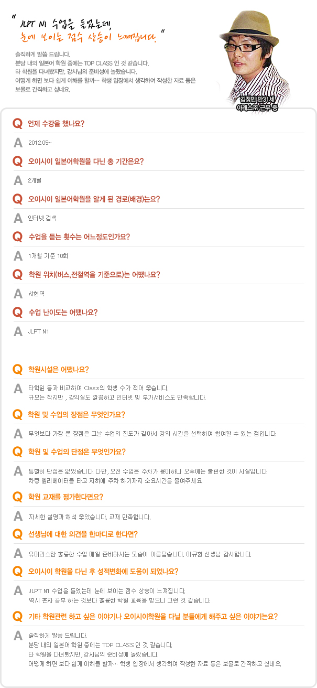This screenshot has width=317, height=688.
Task: Click the question "선생님에 대한 의견을 한마디로 한다면?"
Action: (83, 534)
